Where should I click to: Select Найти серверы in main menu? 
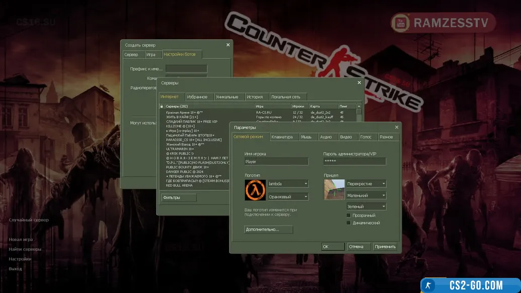pos(25,249)
